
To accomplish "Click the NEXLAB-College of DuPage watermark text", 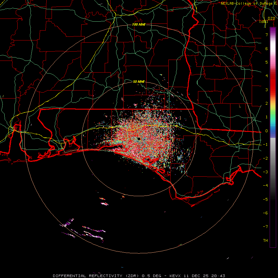I will click(246, 3).
